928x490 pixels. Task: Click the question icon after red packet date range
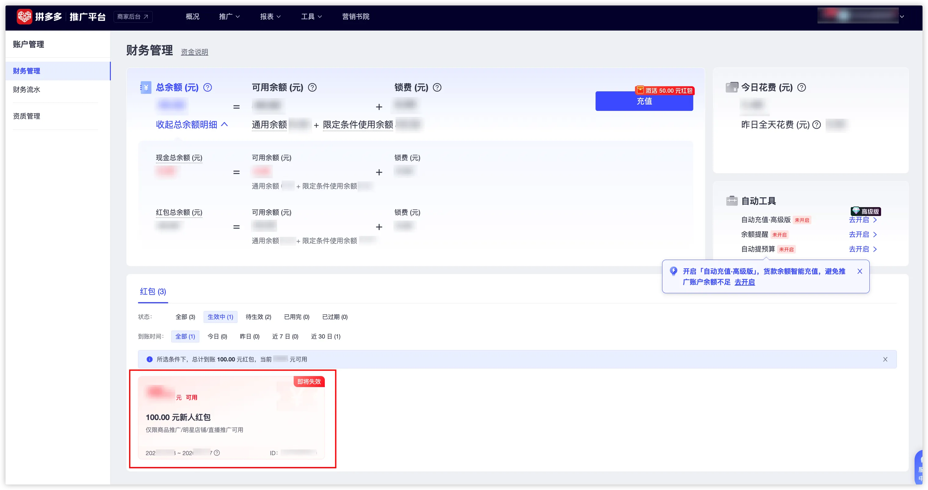click(217, 453)
